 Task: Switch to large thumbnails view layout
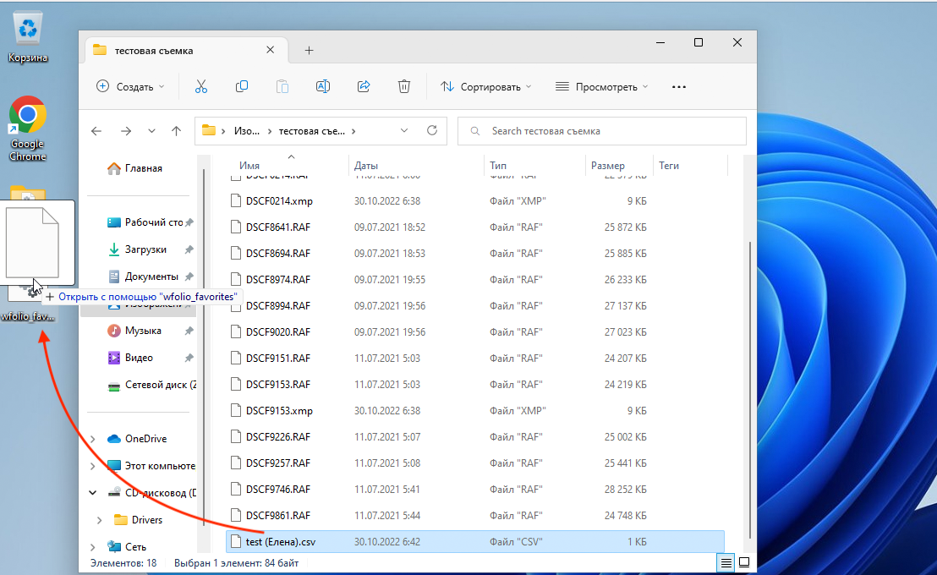744,562
